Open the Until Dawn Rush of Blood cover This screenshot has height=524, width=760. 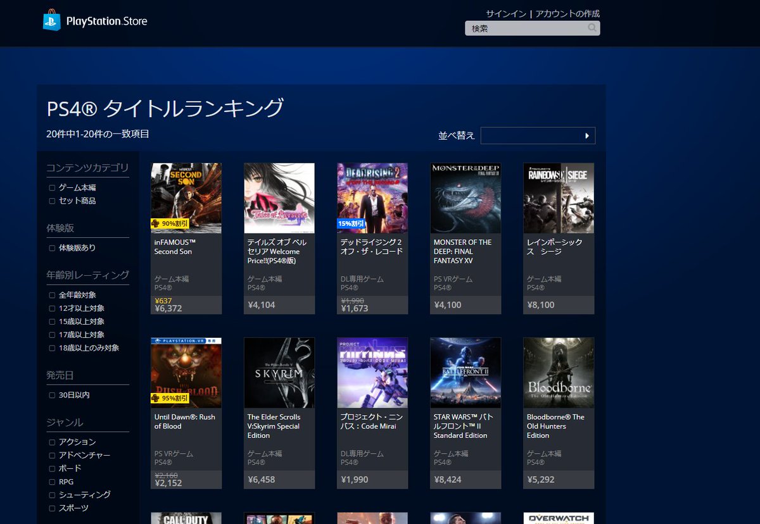point(186,373)
